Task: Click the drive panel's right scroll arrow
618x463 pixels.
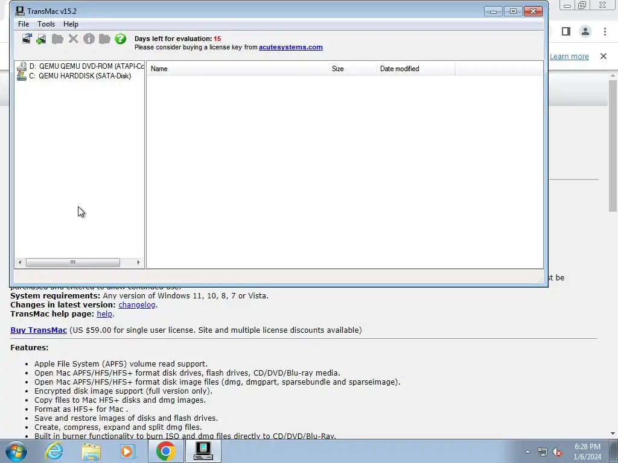Action: 138,262
